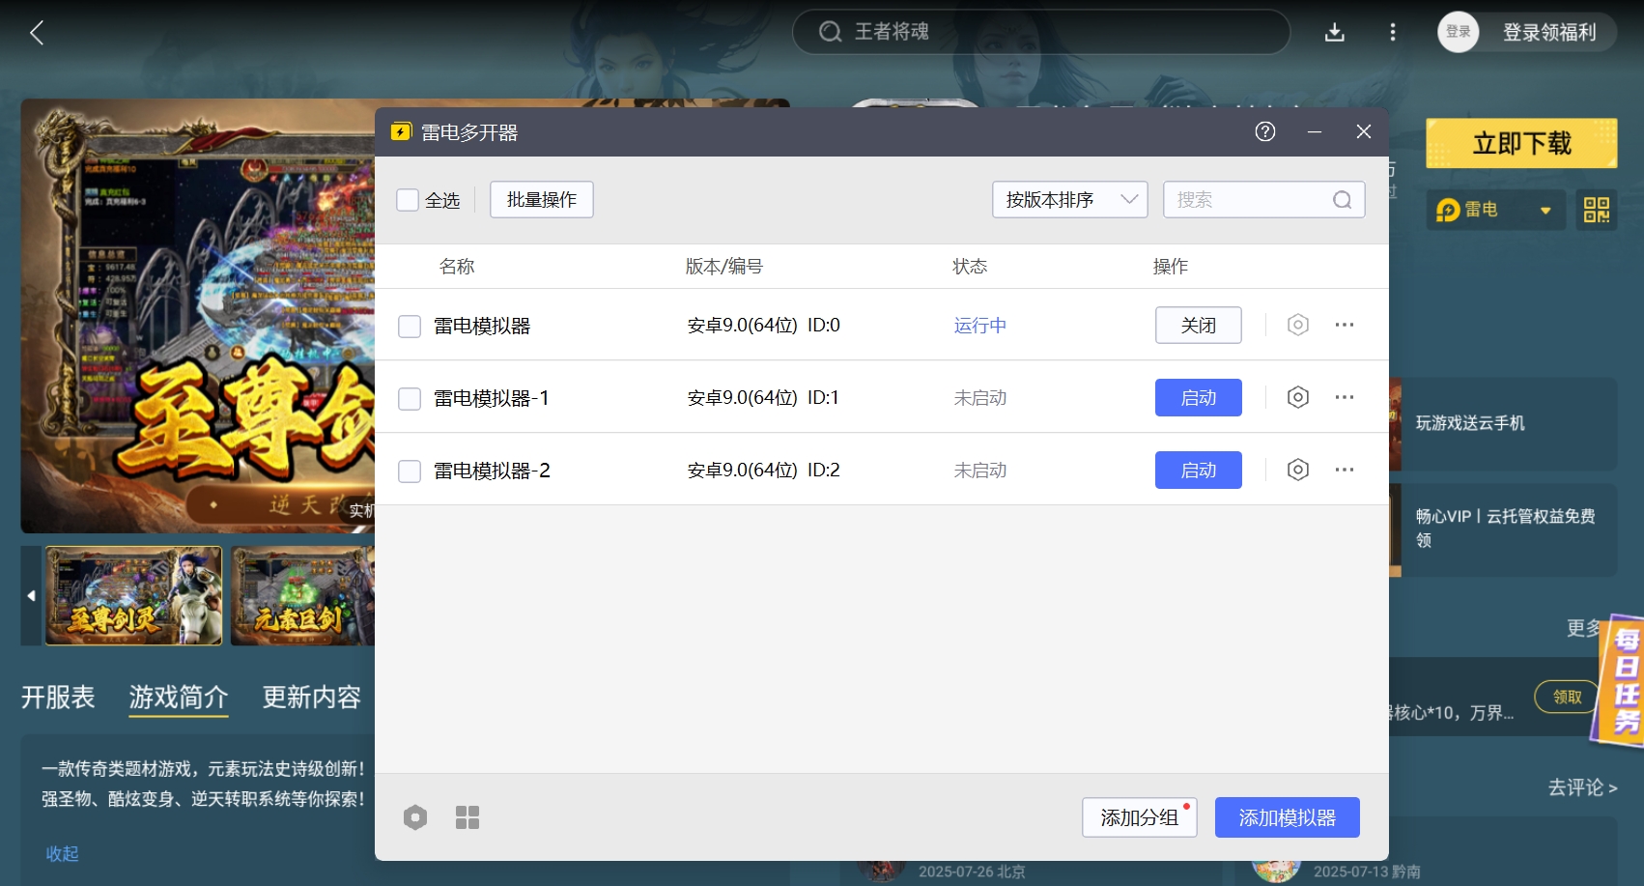Screen dimensions: 1644x886
Task: Click 立即下载 button
Action: [1521, 144]
